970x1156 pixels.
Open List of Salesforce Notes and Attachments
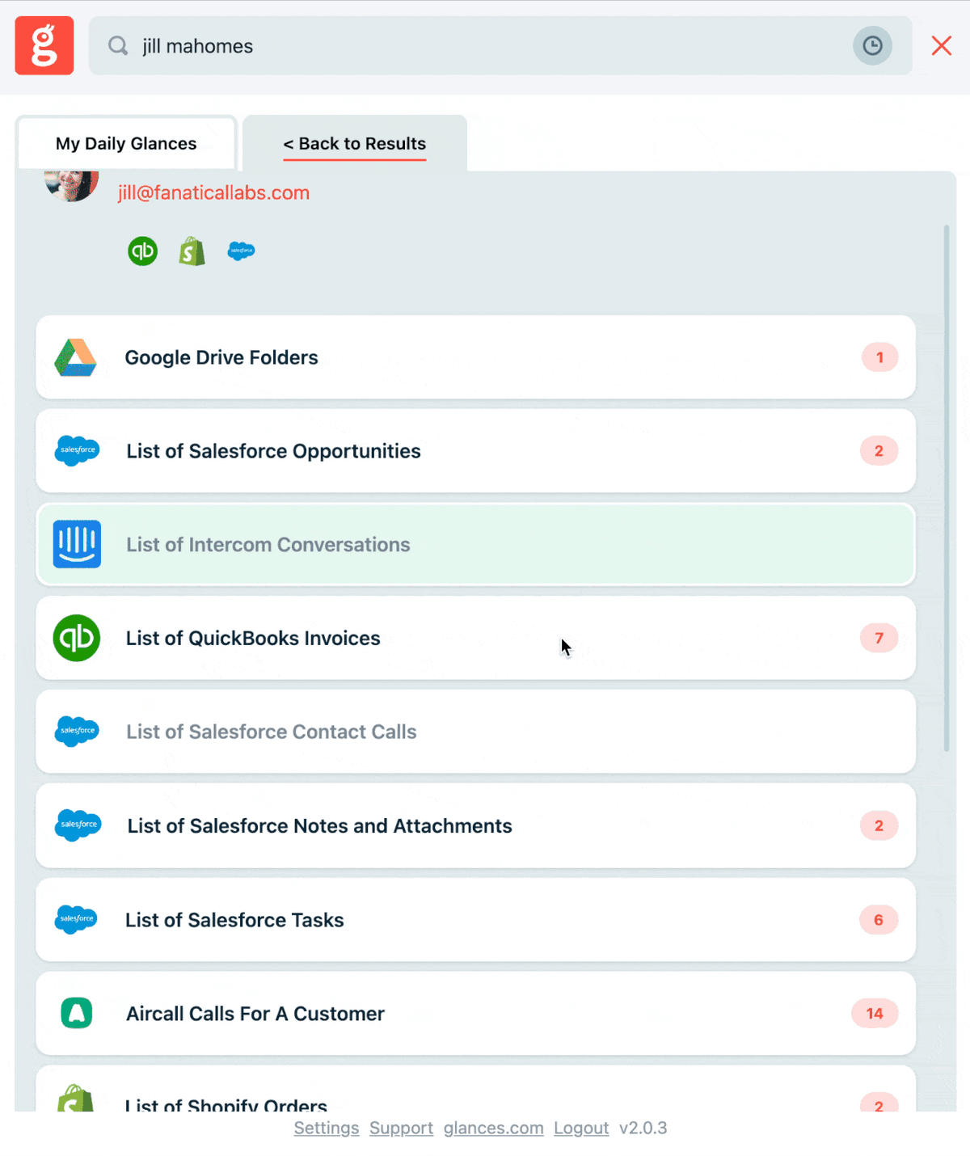coord(475,825)
